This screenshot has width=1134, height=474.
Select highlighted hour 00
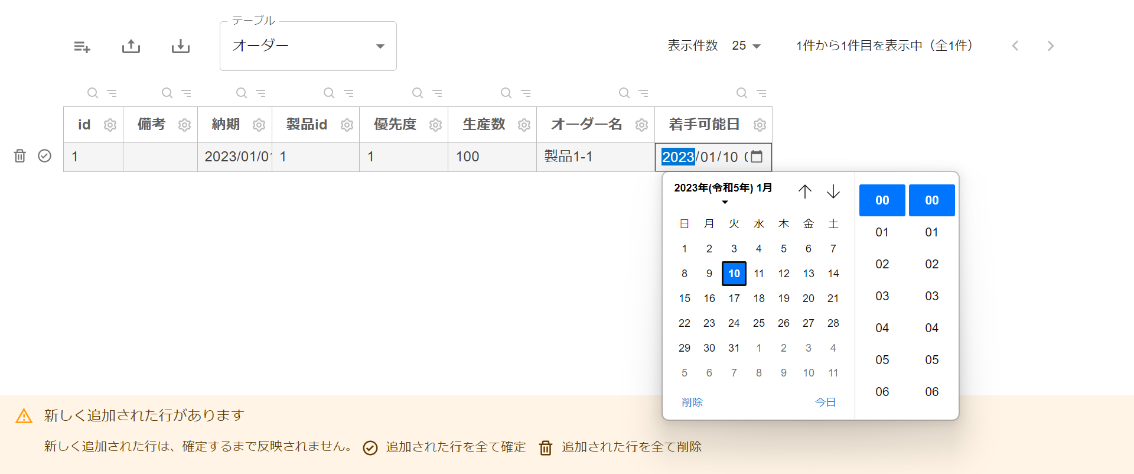point(882,200)
